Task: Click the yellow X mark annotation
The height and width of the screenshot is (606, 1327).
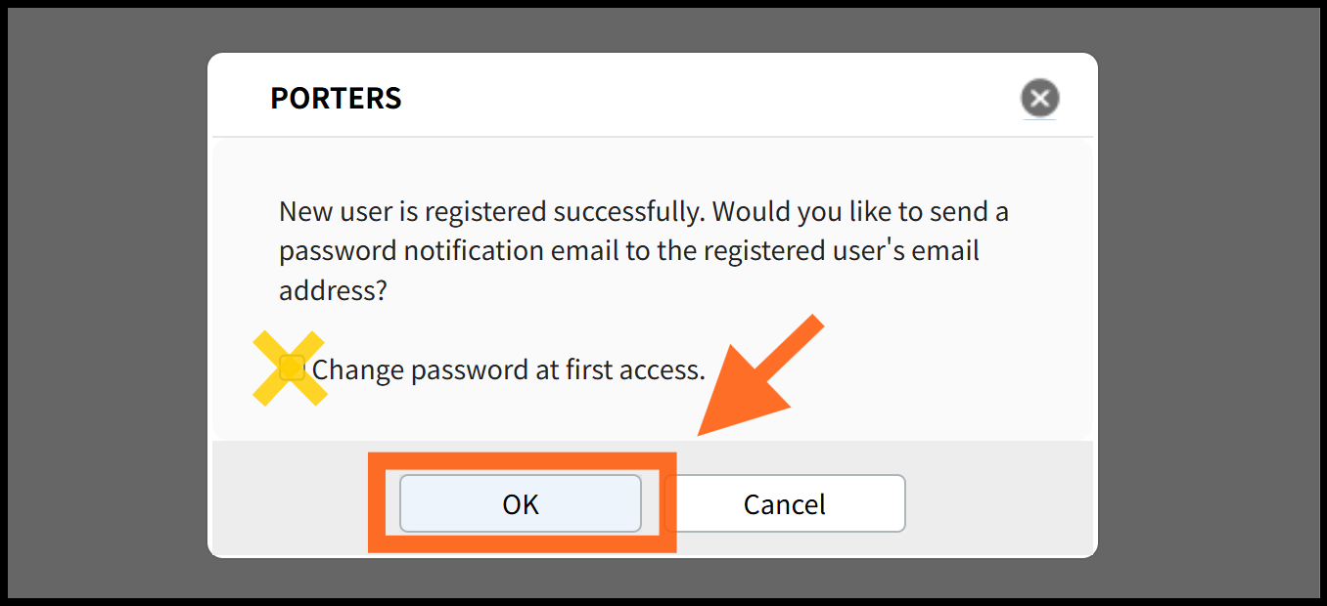Action: pyautogui.click(x=290, y=368)
